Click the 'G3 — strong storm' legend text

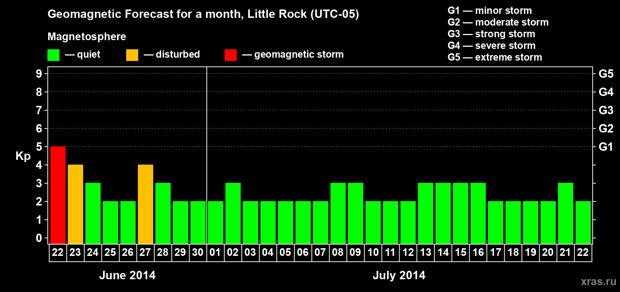coord(492,34)
